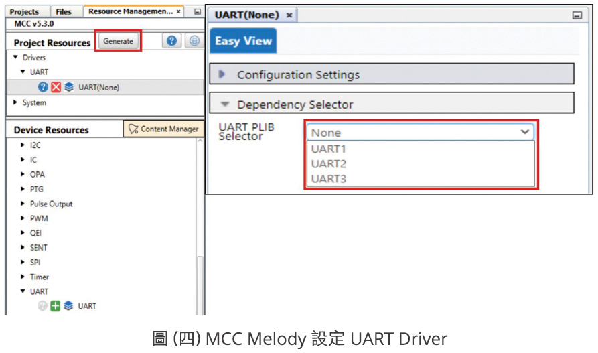Switch to the Files tab
Screen dimensions: 598x353
64,11
